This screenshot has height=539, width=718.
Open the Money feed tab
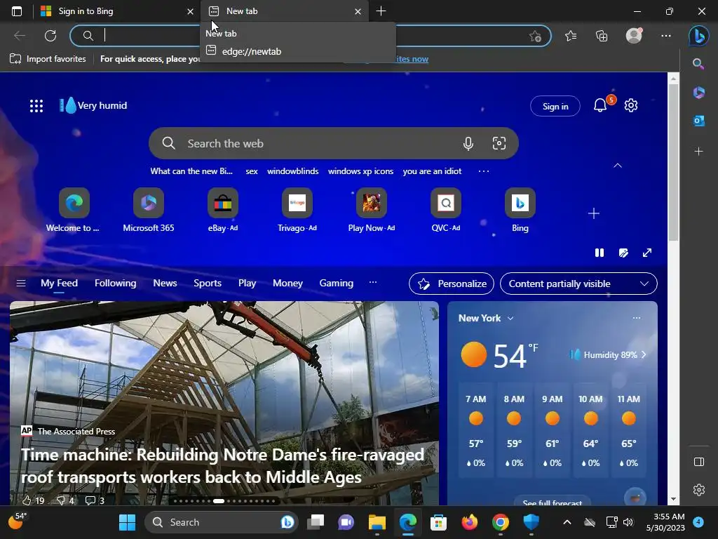[287, 284]
